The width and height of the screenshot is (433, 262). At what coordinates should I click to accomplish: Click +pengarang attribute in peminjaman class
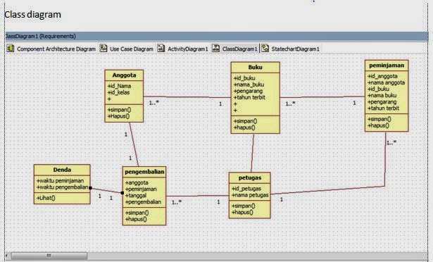tap(382, 101)
